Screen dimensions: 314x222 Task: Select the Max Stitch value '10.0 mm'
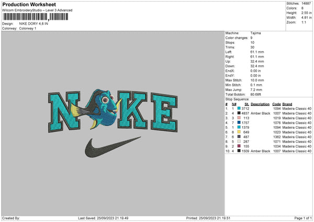click(x=257, y=80)
